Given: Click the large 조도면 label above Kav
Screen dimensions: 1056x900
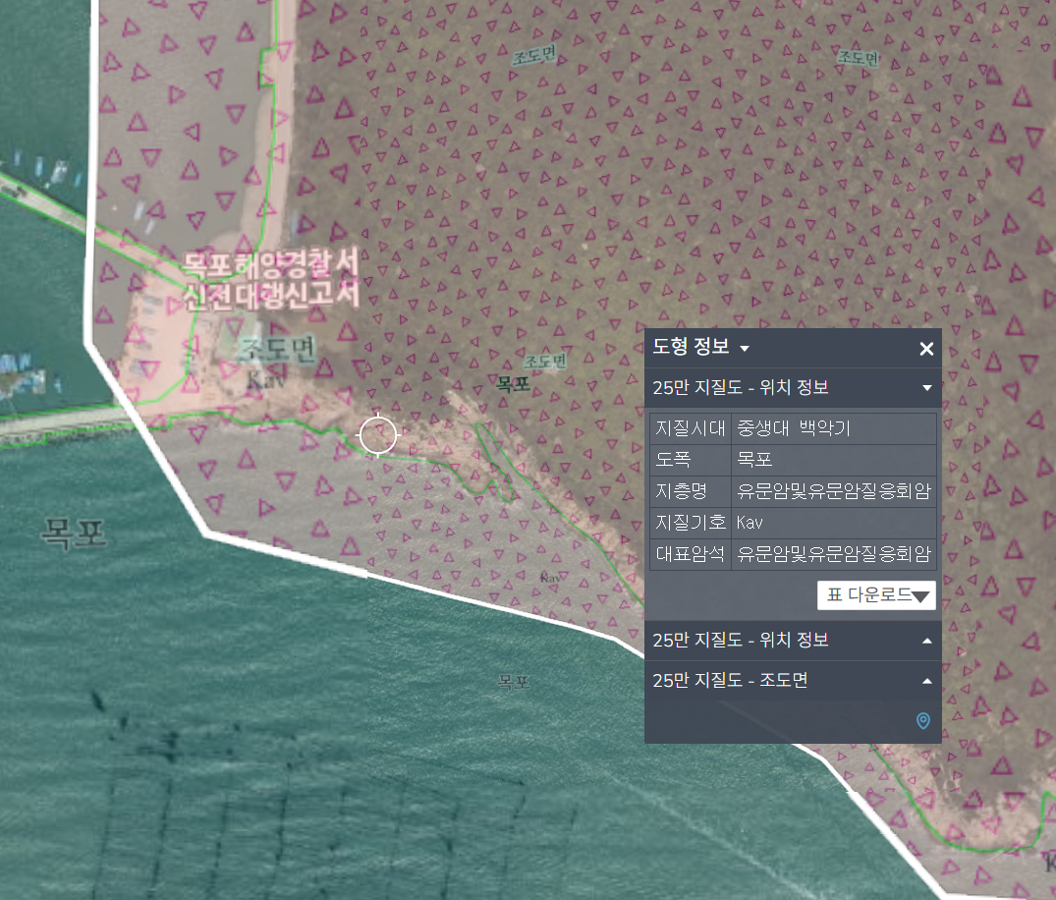Looking at the screenshot, I should (x=277, y=351).
